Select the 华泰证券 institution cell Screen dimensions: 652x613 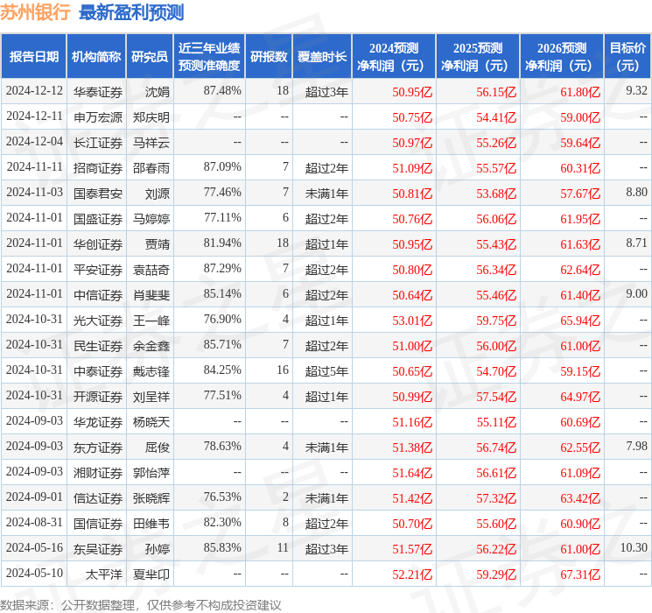click(98, 92)
